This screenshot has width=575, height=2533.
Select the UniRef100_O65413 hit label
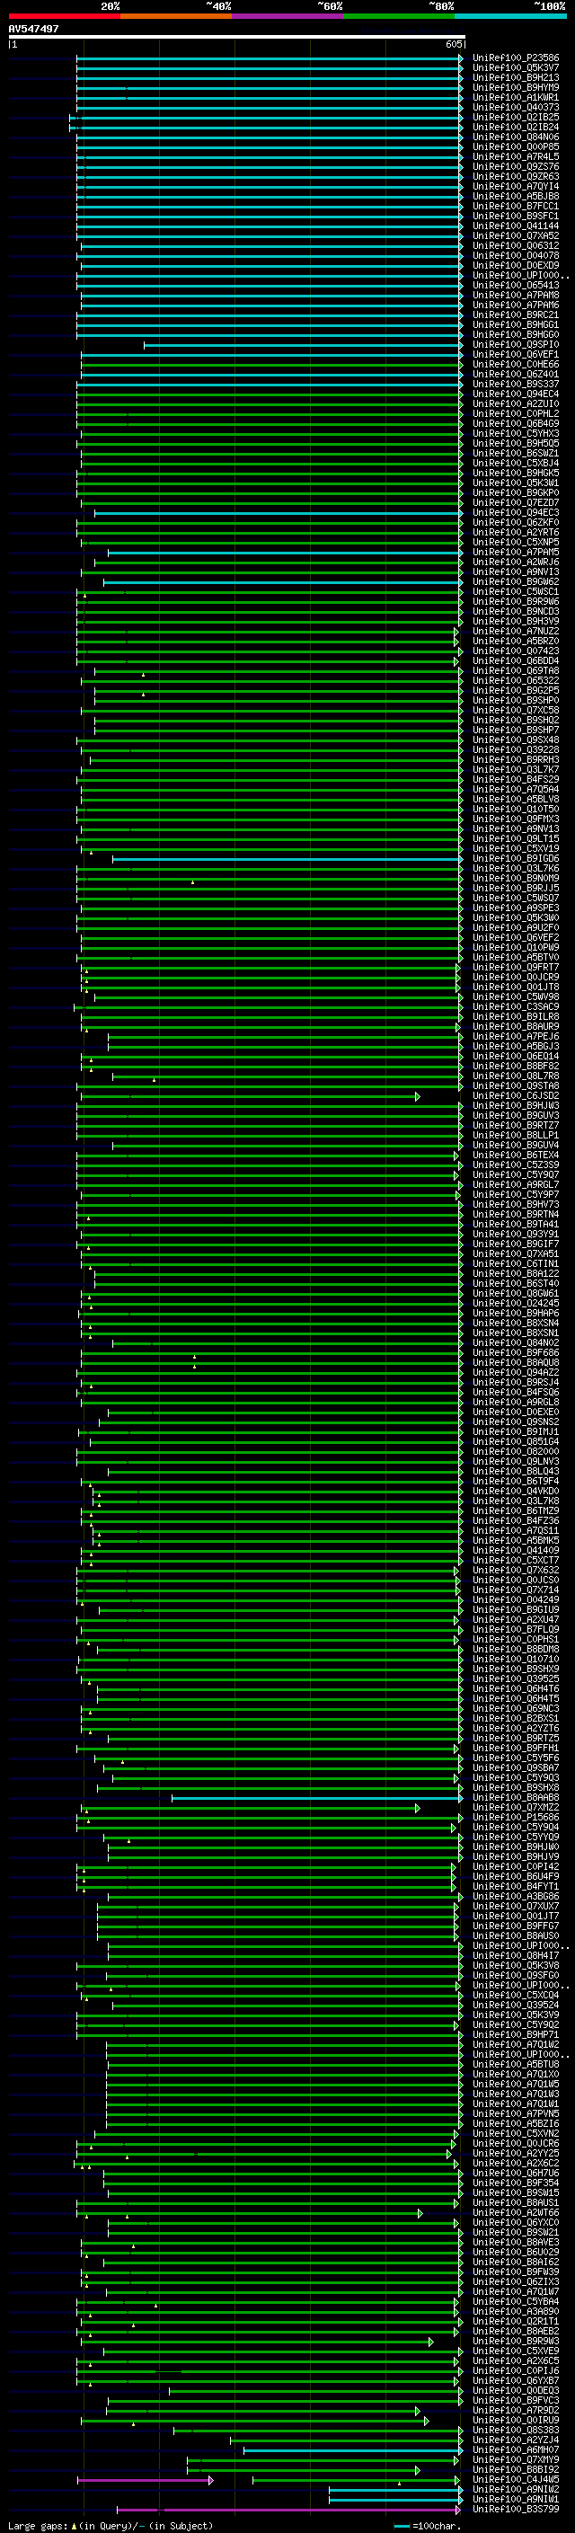pos(515,285)
